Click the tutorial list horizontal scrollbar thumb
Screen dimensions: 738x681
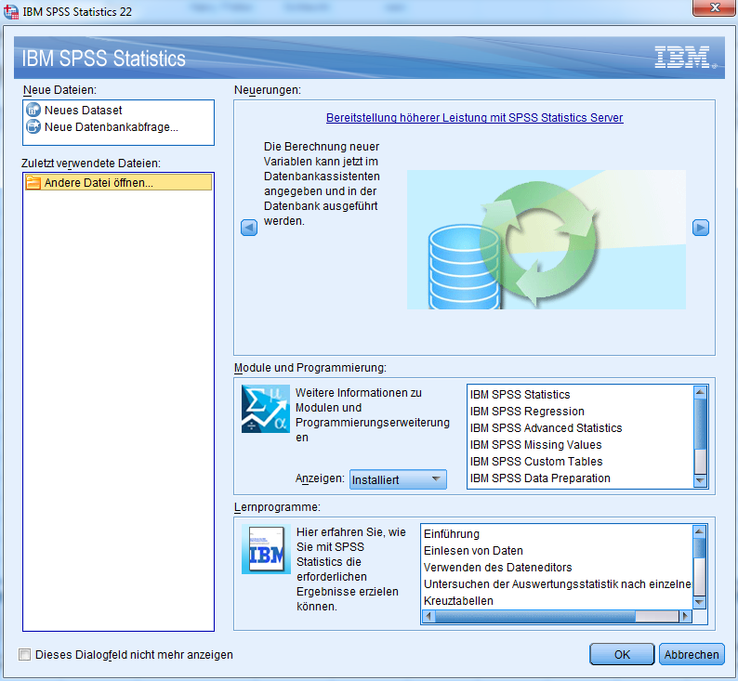click(x=535, y=616)
